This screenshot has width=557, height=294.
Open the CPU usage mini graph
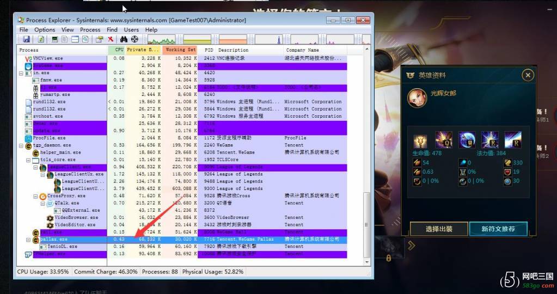[x=162, y=39]
